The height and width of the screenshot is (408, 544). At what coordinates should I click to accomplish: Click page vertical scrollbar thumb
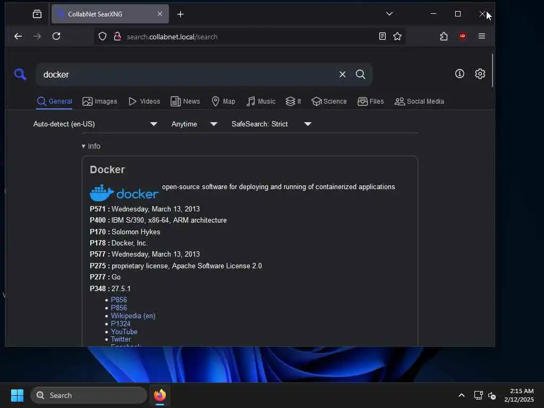492,71
